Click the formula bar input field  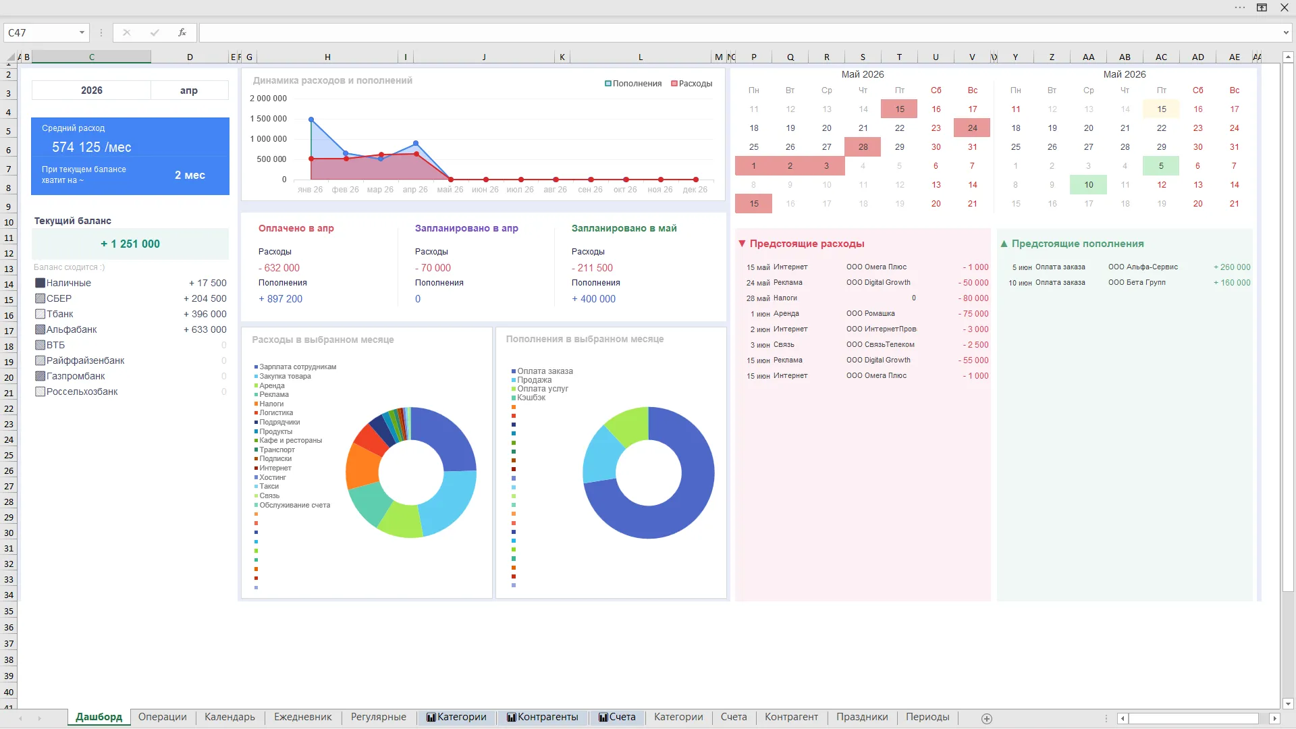(739, 32)
